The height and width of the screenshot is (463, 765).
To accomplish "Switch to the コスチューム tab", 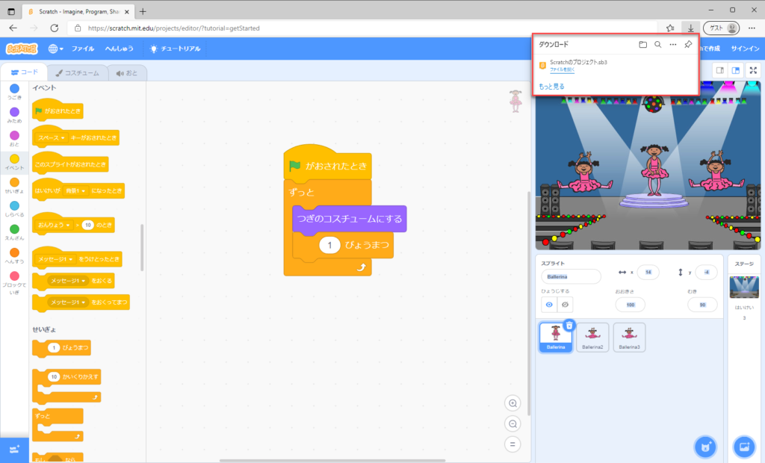I will coord(77,72).
